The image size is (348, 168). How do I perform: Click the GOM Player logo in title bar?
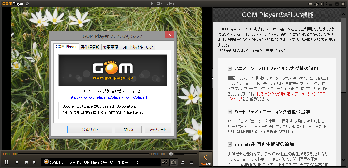tap(13, 4)
